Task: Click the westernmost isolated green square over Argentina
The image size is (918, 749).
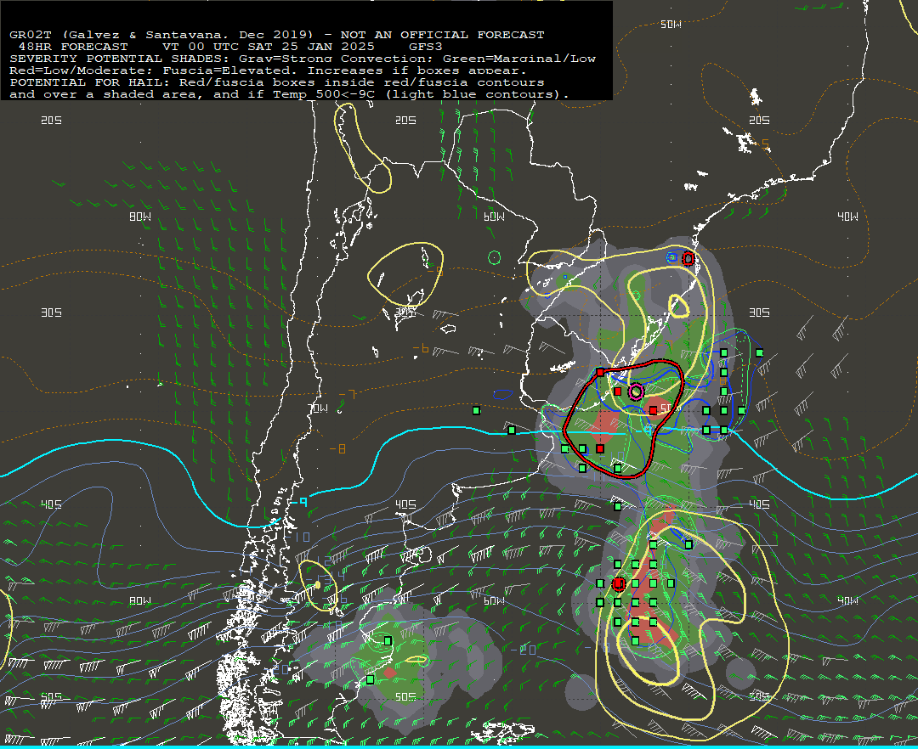Action: tap(477, 410)
